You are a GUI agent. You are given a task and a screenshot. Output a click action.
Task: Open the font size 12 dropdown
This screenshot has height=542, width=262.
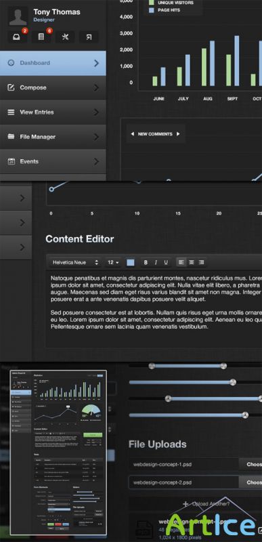(x=113, y=262)
